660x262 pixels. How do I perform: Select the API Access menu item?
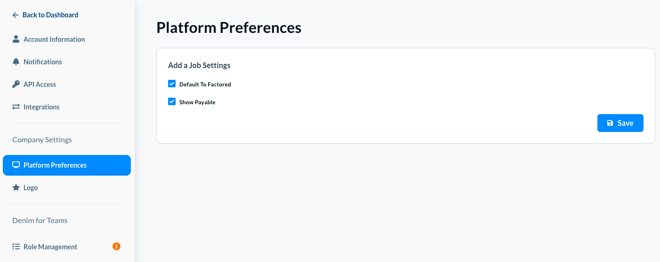pos(40,85)
